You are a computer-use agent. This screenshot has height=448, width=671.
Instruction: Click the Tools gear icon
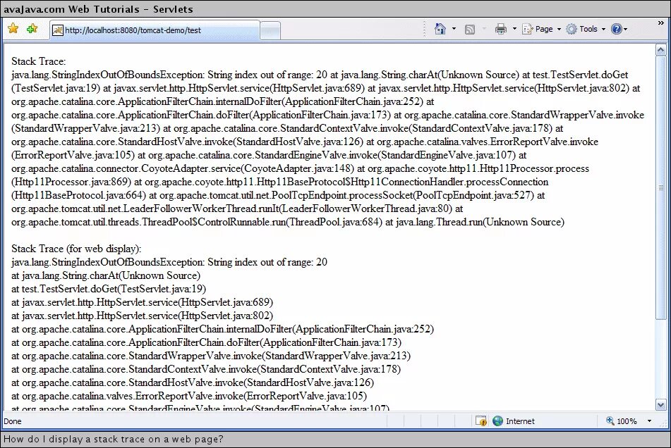click(x=572, y=29)
